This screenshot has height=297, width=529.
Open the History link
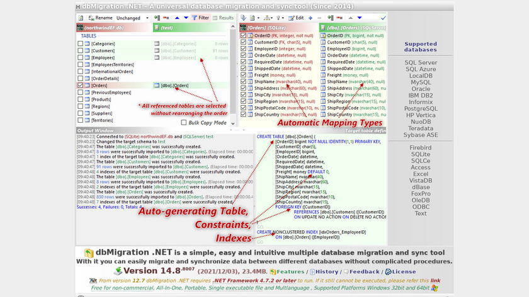[324, 272]
